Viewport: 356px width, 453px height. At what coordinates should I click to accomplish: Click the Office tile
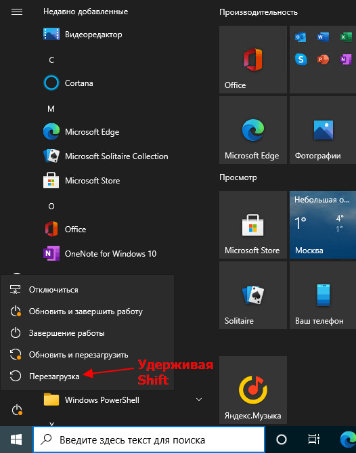pyautogui.click(x=253, y=60)
